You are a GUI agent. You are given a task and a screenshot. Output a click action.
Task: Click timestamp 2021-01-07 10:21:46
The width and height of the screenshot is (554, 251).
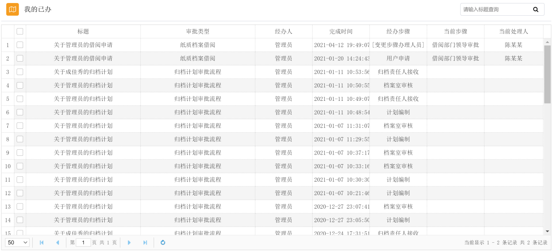342,193
